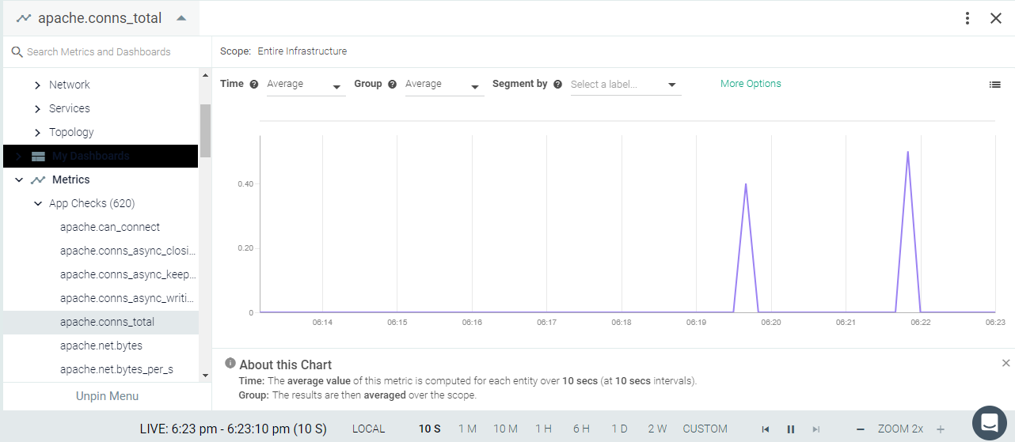Click Scope: Entire Infrastructure text
The image size is (1015, 442).
coord(283,51)
